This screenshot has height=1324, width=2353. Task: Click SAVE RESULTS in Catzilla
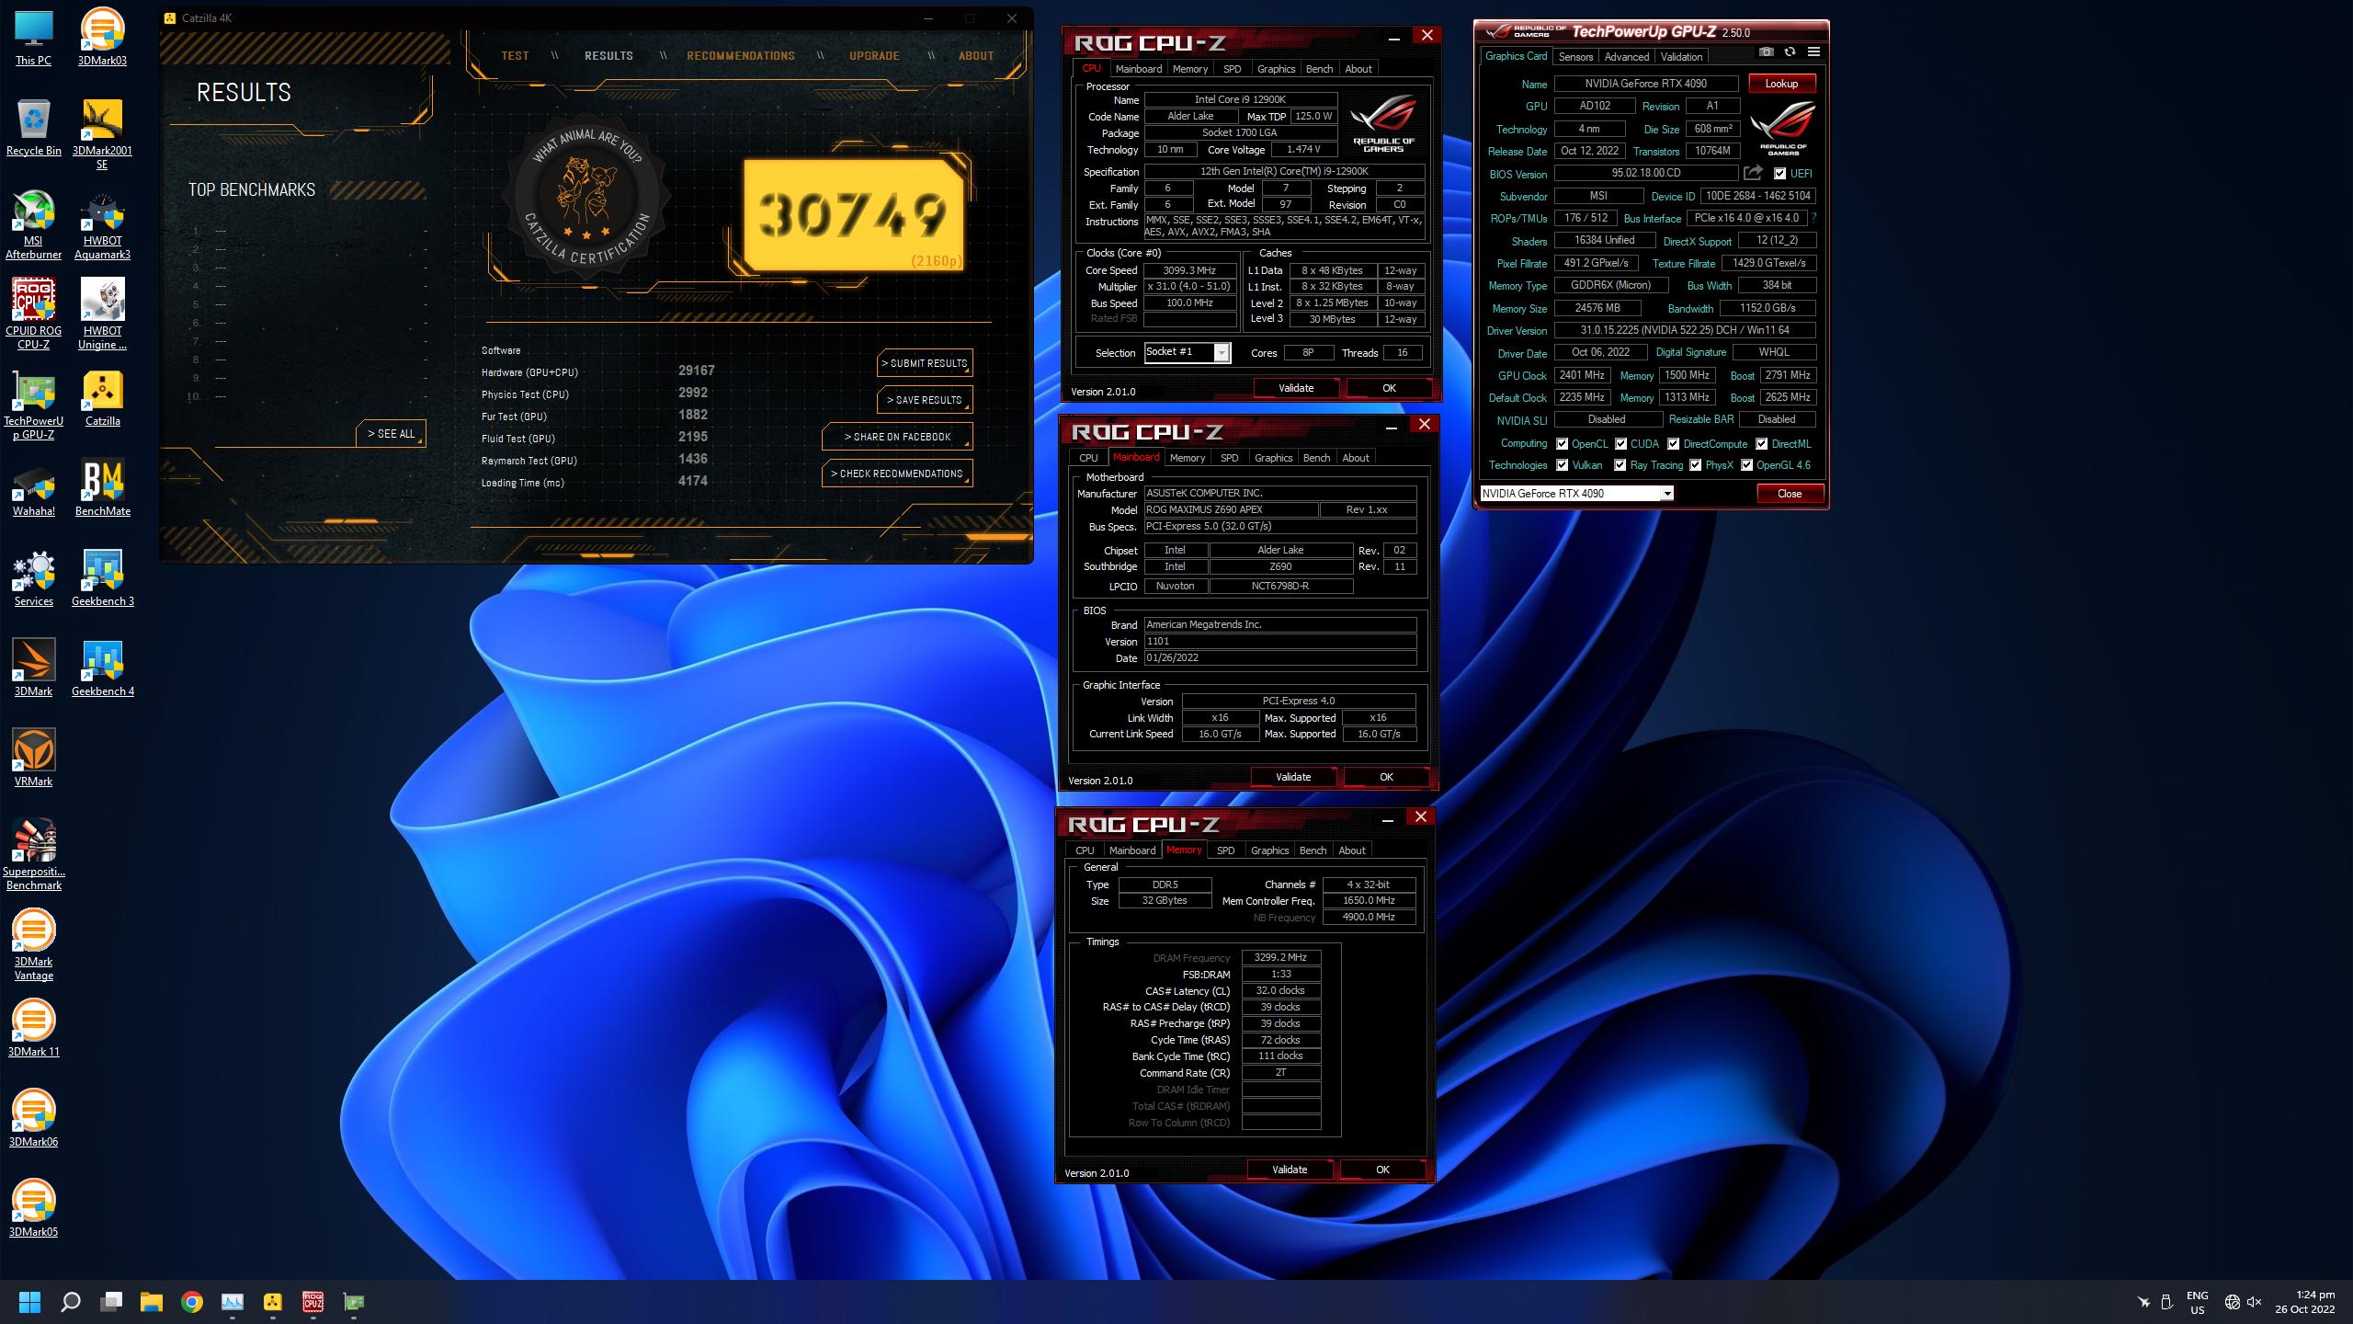pyautogui.click(x=925, y=400)
